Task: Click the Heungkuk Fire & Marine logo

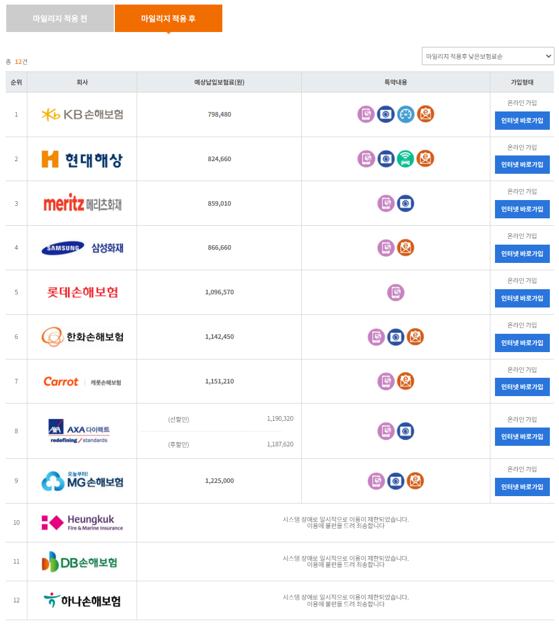Action: pos(82,523)
